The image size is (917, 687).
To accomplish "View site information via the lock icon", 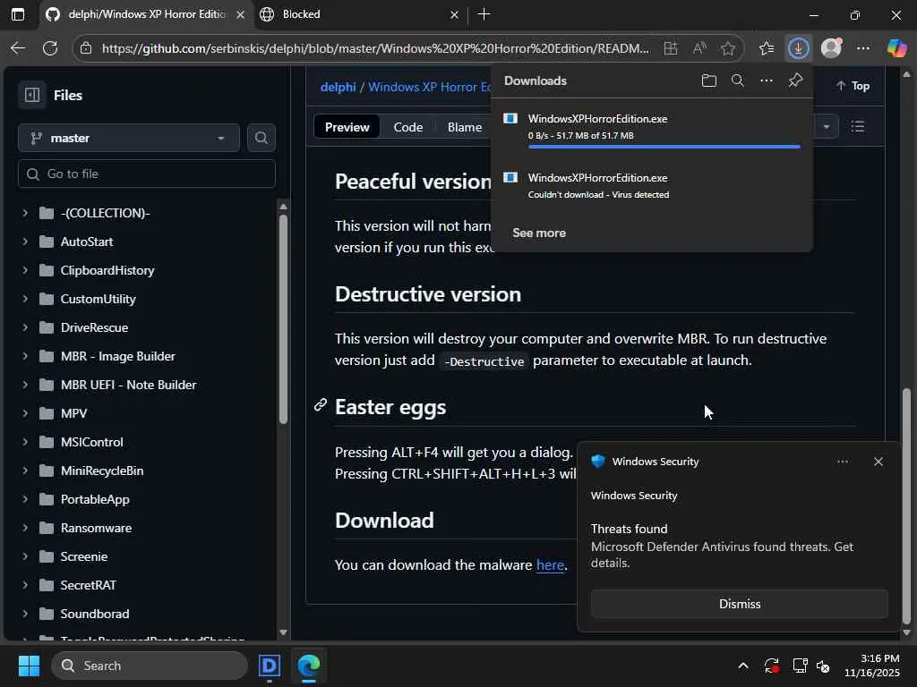I will 86,48.
